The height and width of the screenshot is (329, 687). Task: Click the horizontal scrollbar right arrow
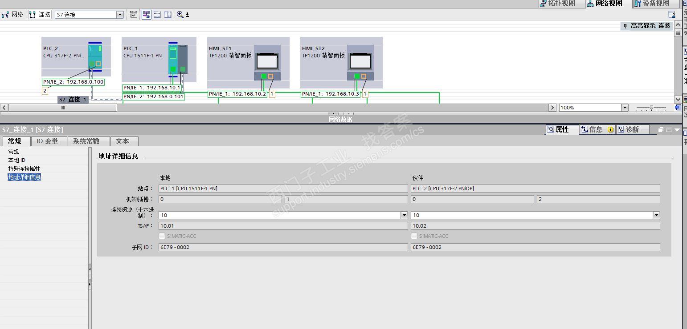[x=552, y=108]
